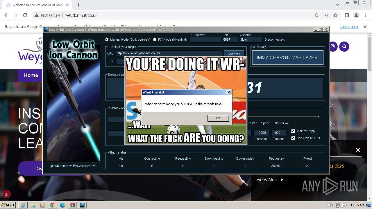Click the Google icon in the address bar

pos(317,15)
